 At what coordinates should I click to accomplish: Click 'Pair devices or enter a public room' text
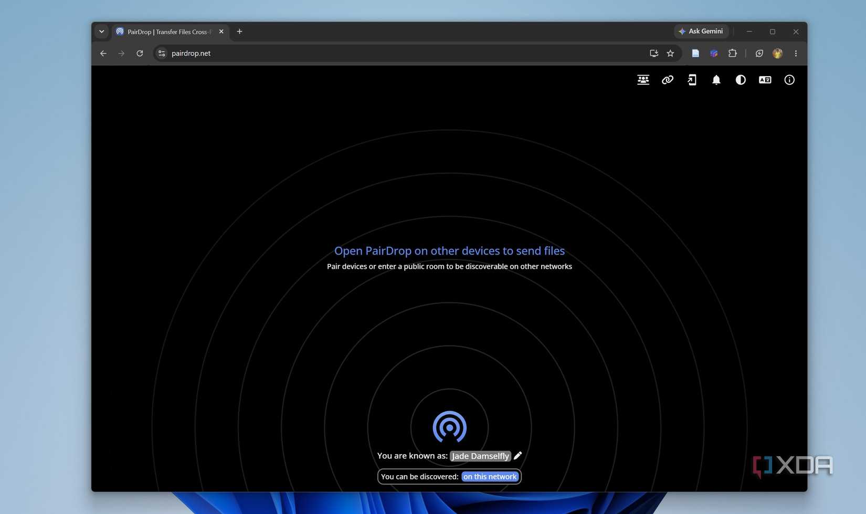[449, 267]
